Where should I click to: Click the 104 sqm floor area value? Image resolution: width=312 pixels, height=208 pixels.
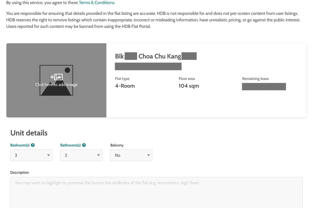[x=188, y=86]
